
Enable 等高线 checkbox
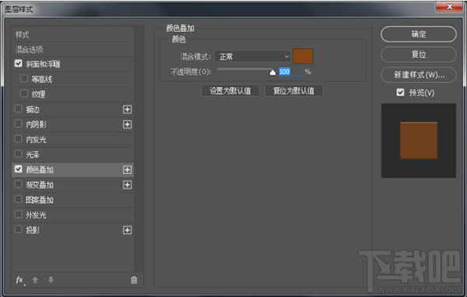[x=24, y=79]
